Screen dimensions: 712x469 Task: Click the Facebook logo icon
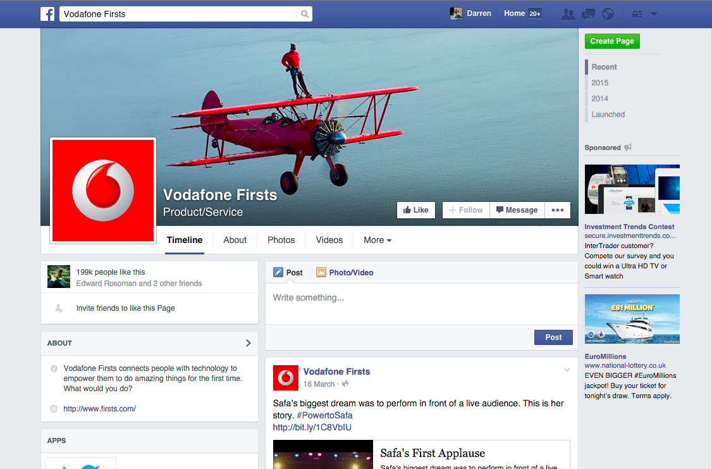[x=47, y=14]
